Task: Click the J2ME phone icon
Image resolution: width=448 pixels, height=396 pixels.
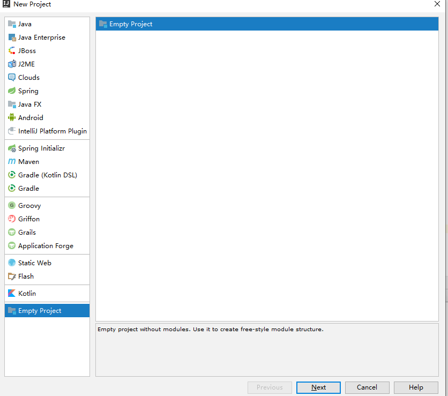Action: [12, 64]
